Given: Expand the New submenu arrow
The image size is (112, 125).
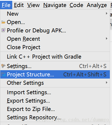Looking at the screenshot, I should [x=107, y=13].
